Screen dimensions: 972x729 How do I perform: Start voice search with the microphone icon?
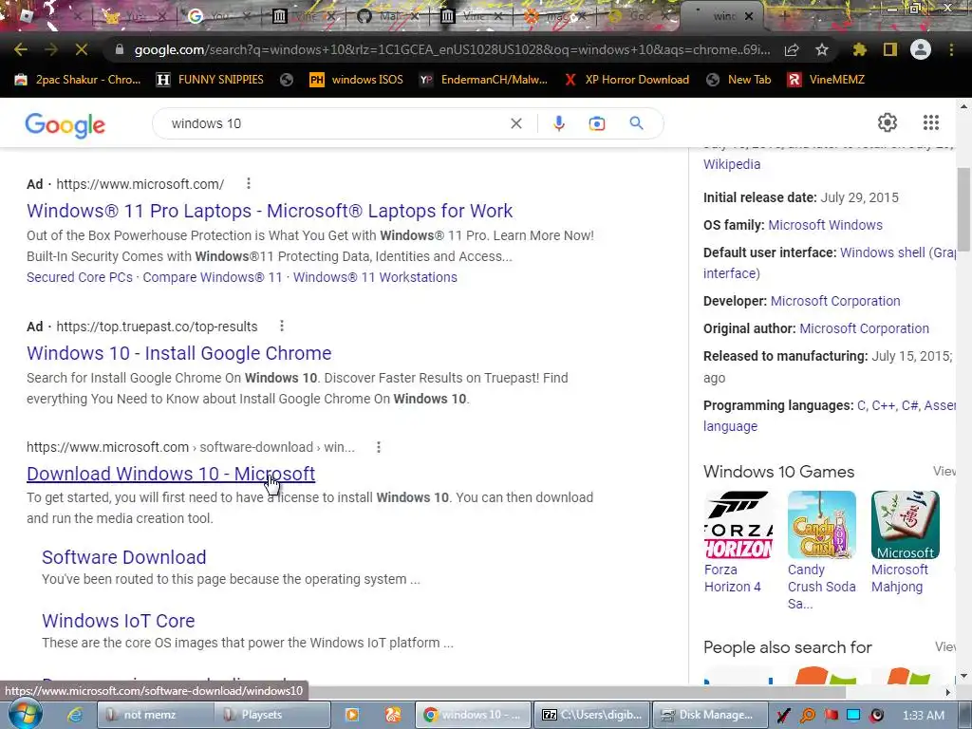(558, 123)
